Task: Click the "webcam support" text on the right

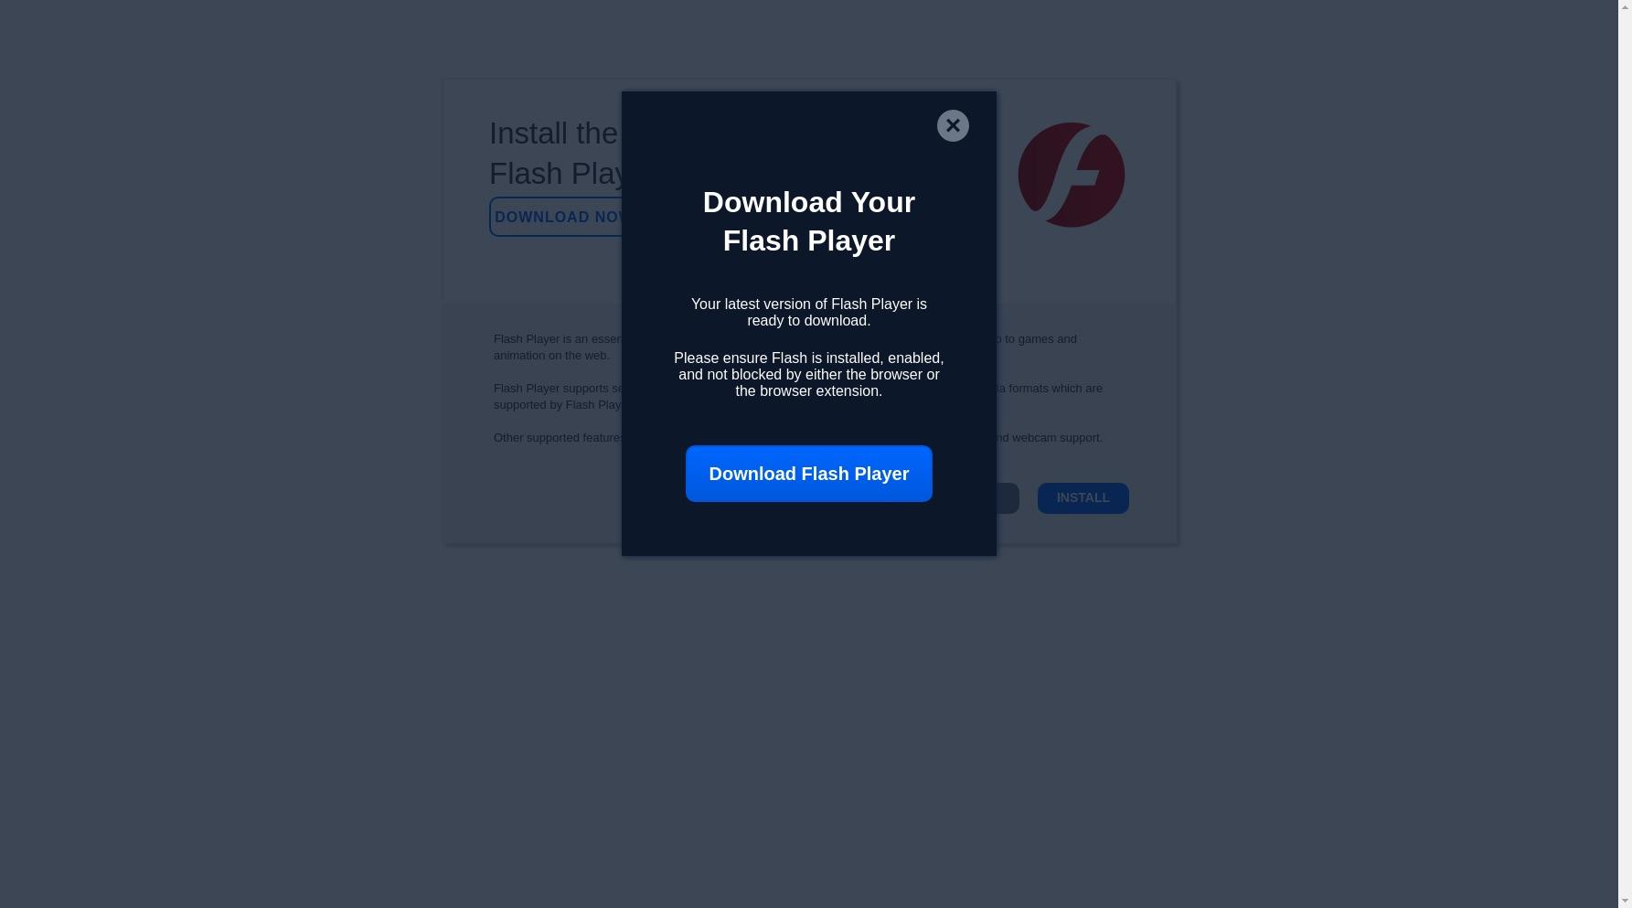Action: click(x=1057, y=438)
